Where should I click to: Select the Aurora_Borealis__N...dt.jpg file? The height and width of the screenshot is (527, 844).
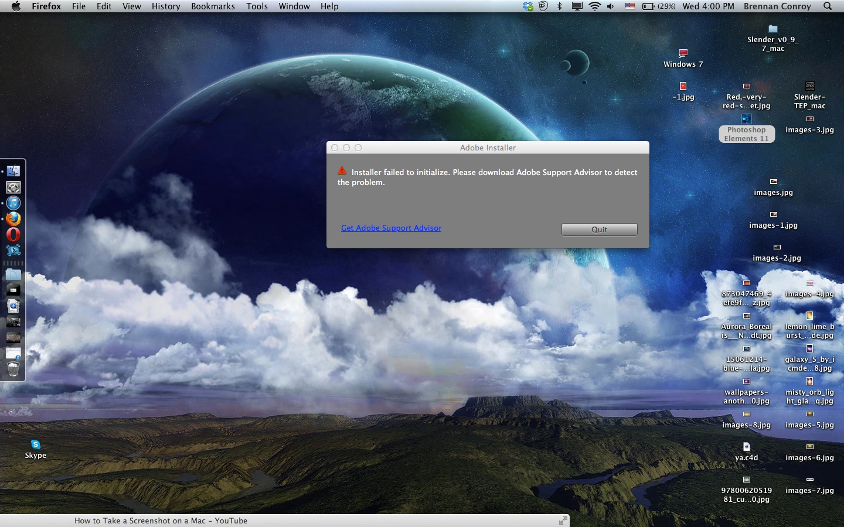746,326
